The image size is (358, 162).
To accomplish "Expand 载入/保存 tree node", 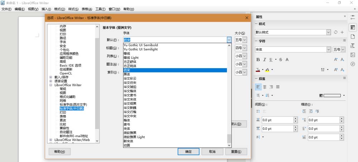I will (51, 77).
